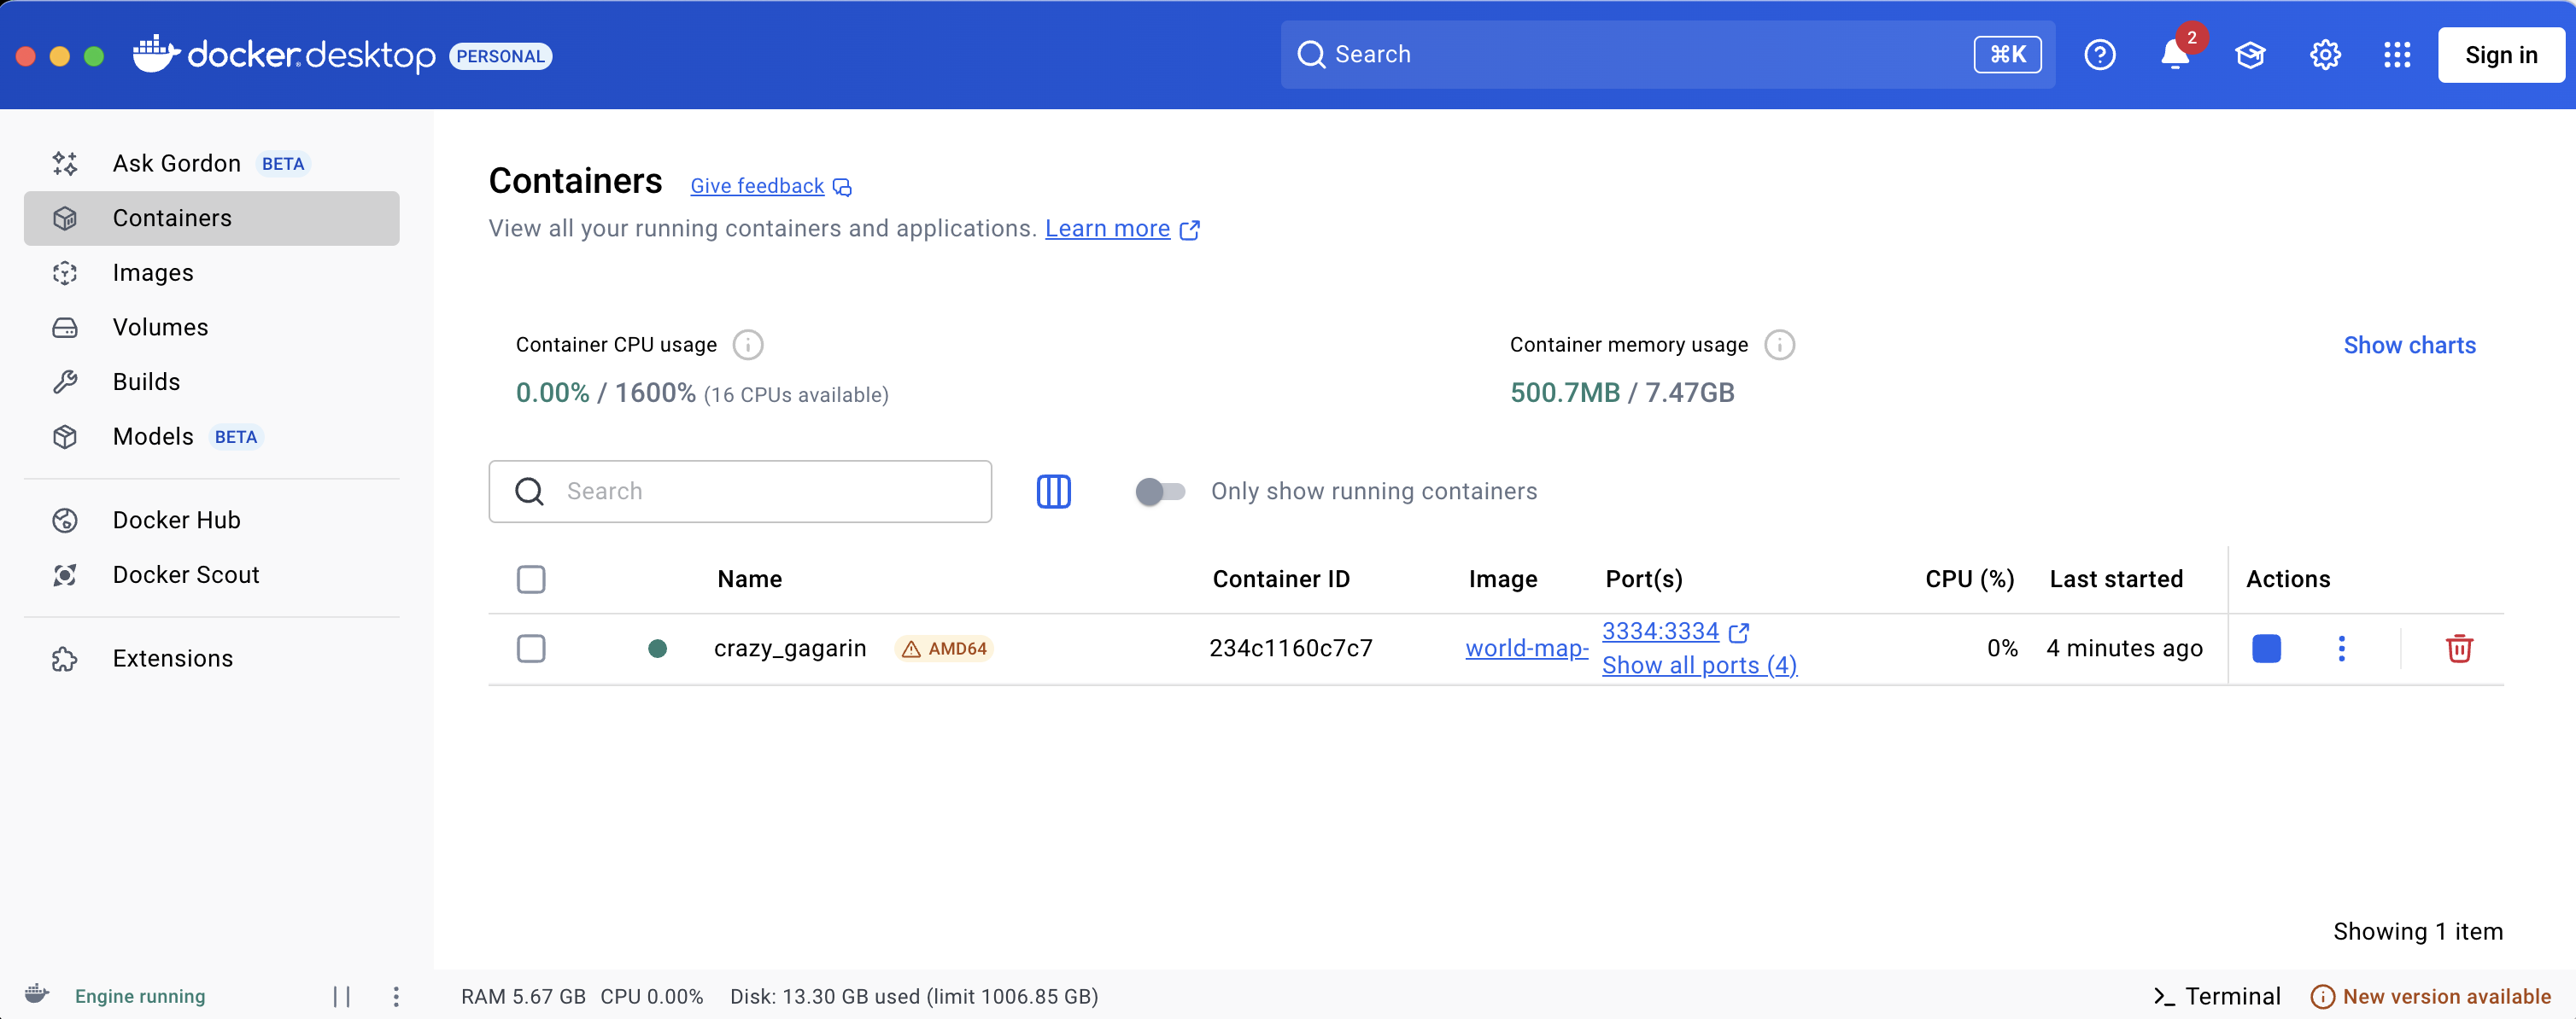Open Docker Scout from the sidebar

[x=185, y=574]
